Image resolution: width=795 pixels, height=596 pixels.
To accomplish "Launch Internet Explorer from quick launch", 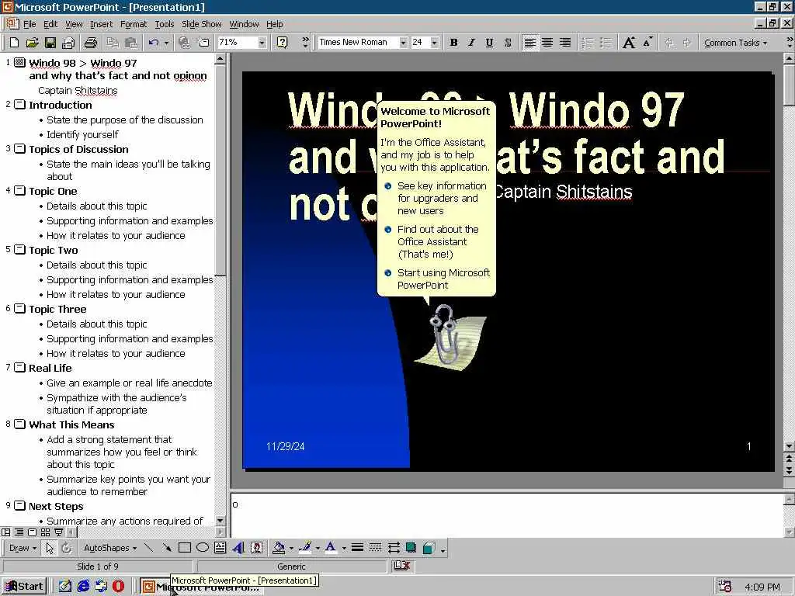I will pos(83,586).
